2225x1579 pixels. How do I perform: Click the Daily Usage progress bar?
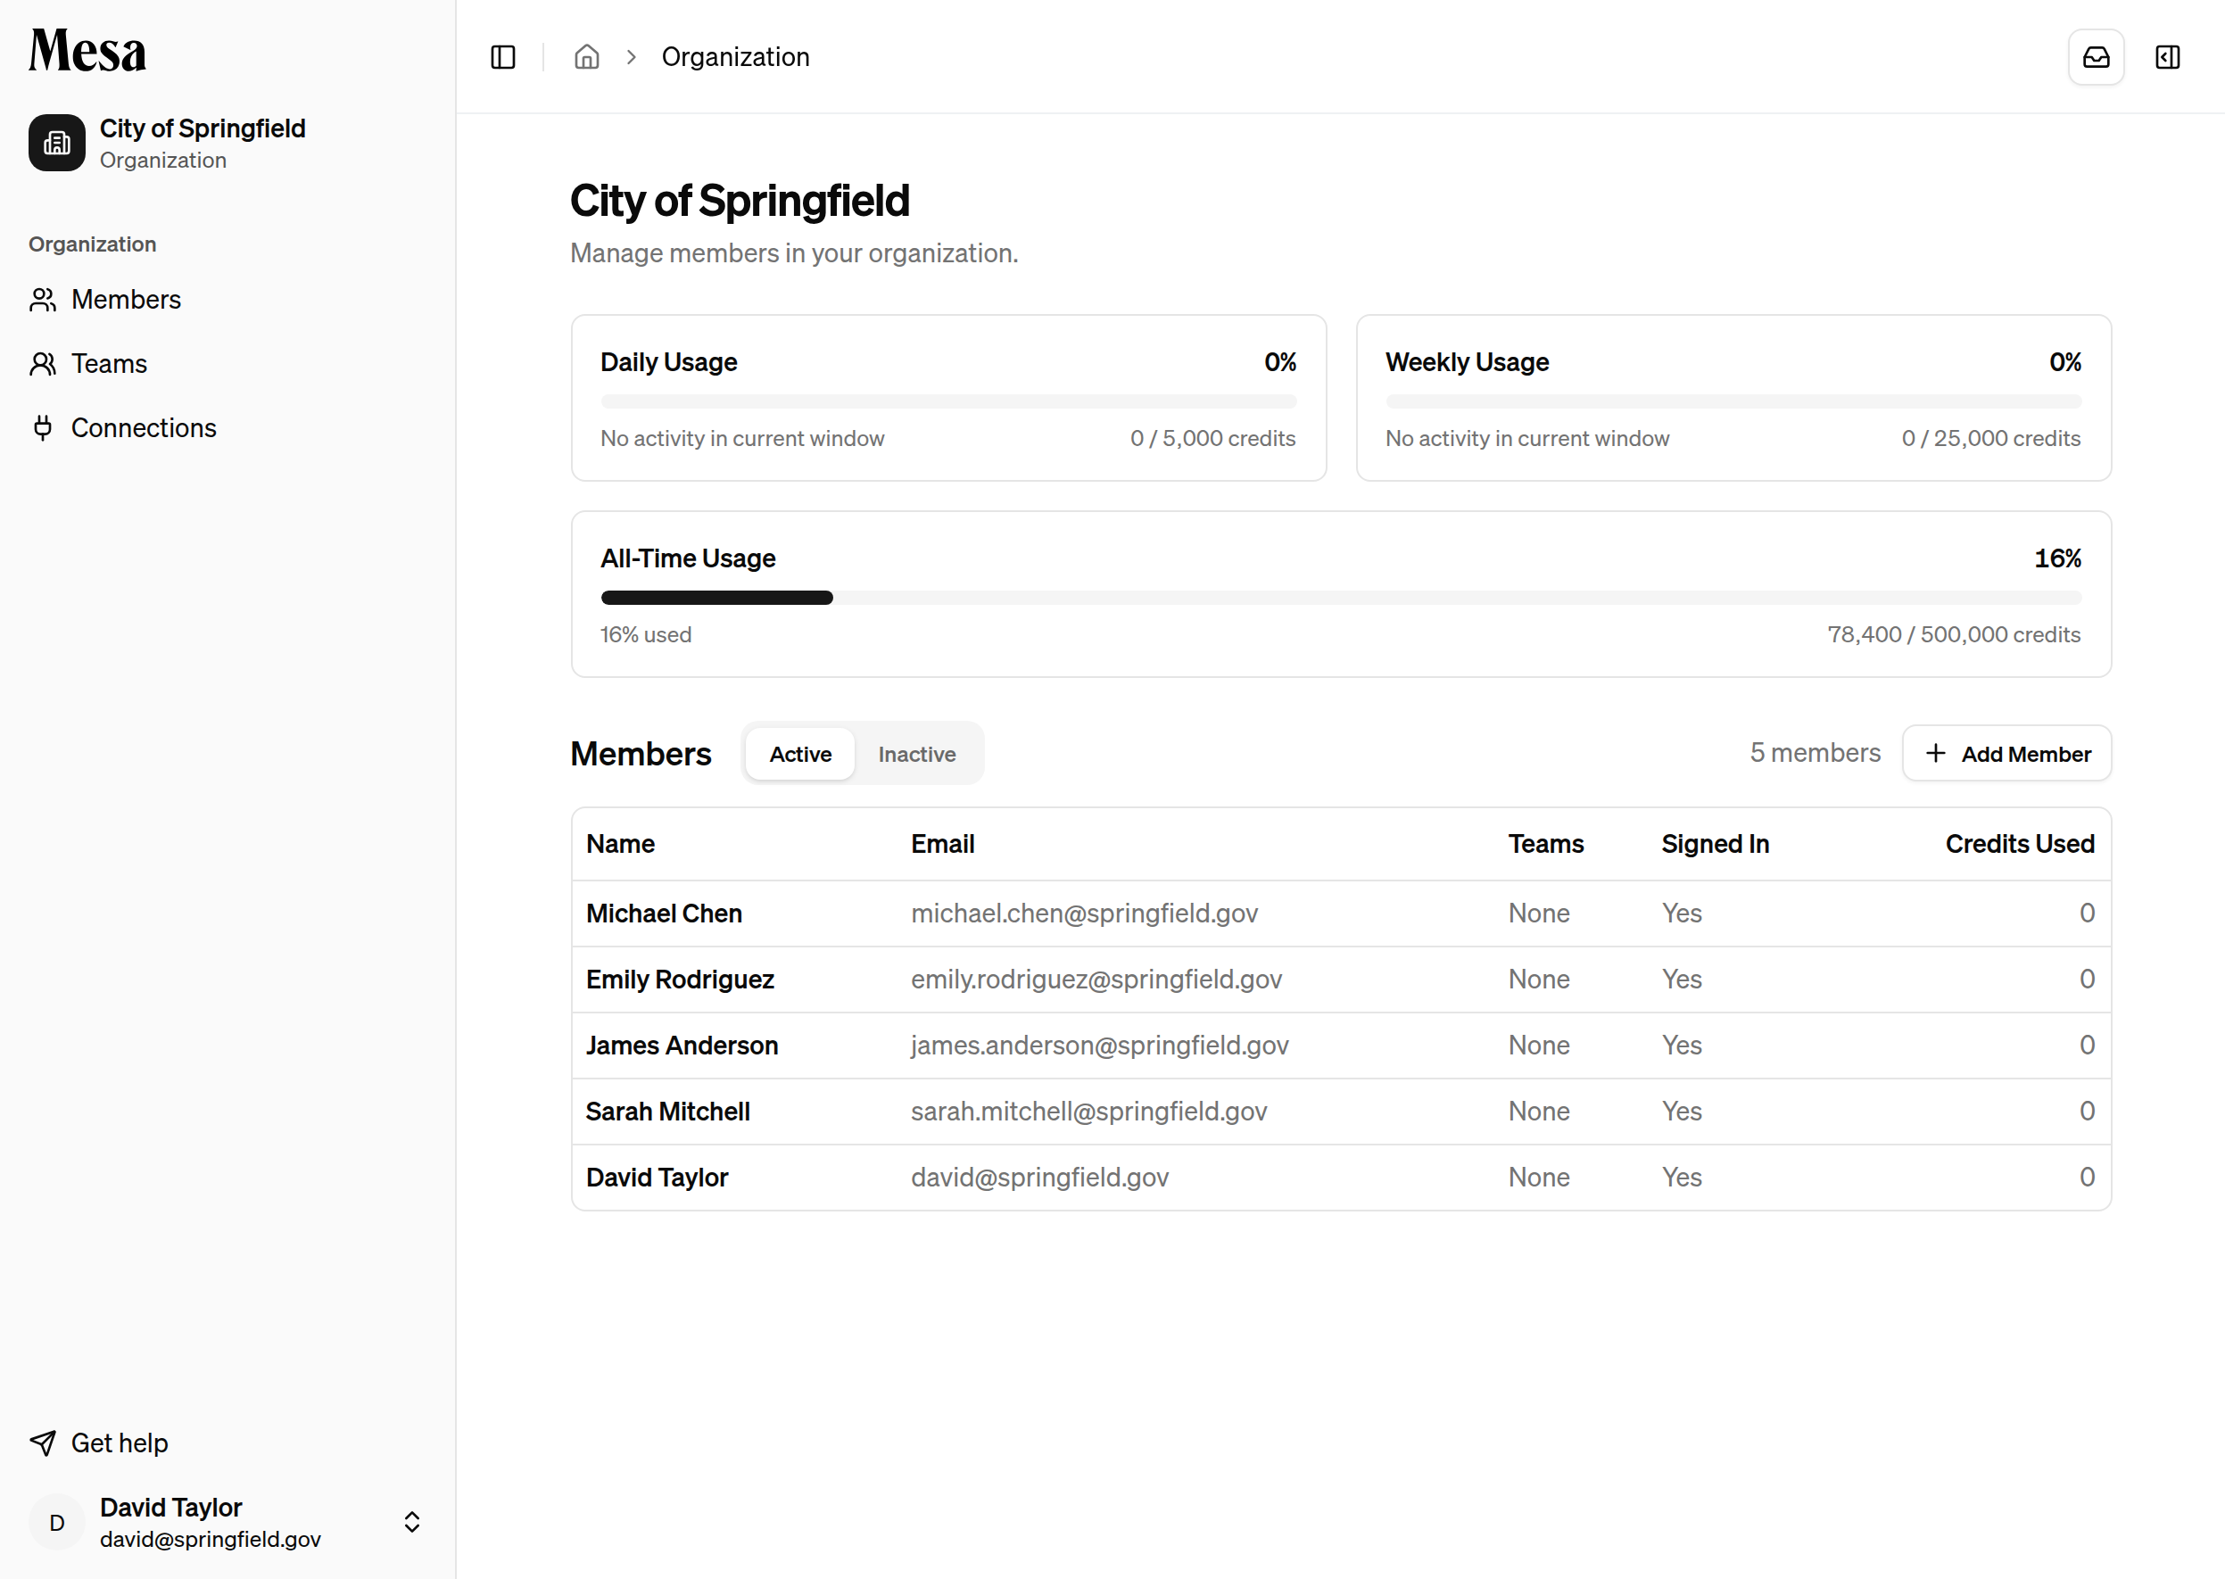tap(948, 401)
